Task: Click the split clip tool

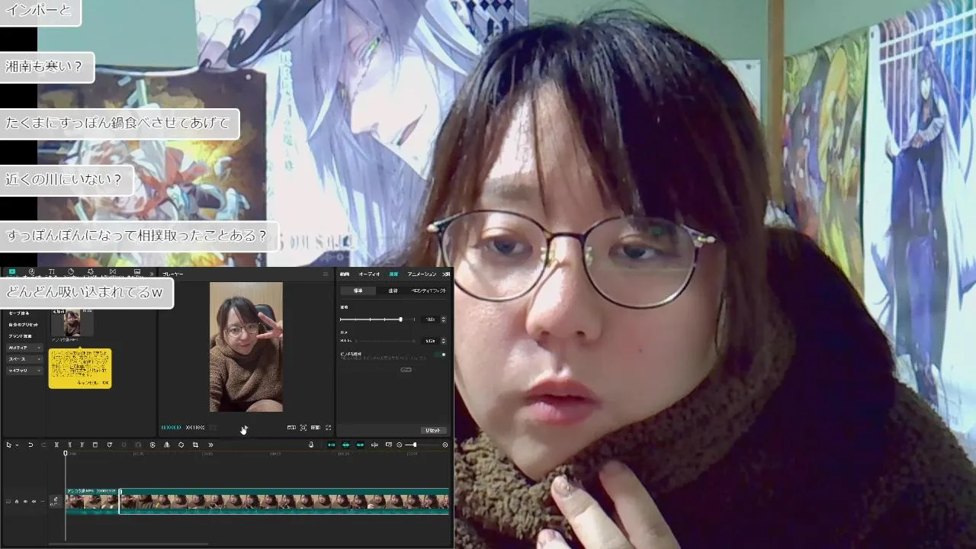Action: [56, 445]
